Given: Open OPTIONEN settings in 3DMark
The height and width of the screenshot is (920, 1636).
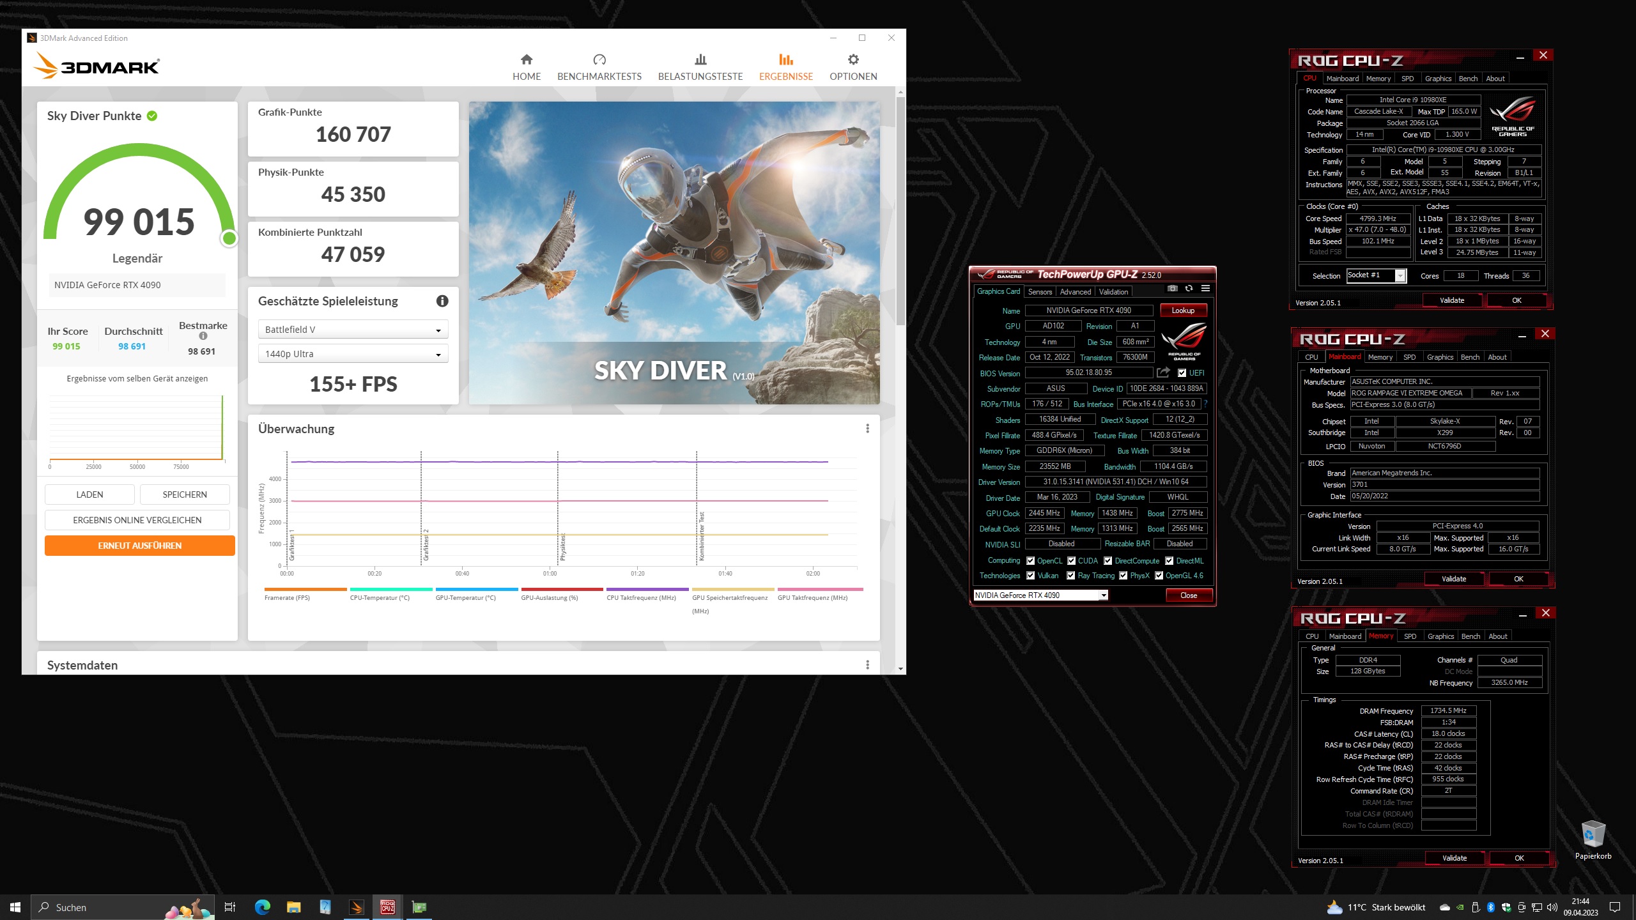Looking at the screenshot, I should (x=853, y=68).
